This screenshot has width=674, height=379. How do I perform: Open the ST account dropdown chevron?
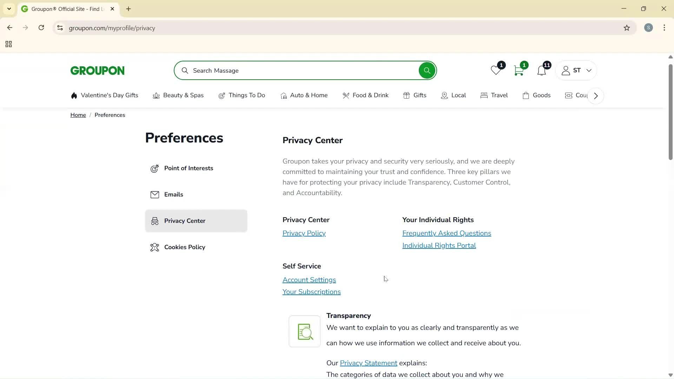[x=589, y=70]
